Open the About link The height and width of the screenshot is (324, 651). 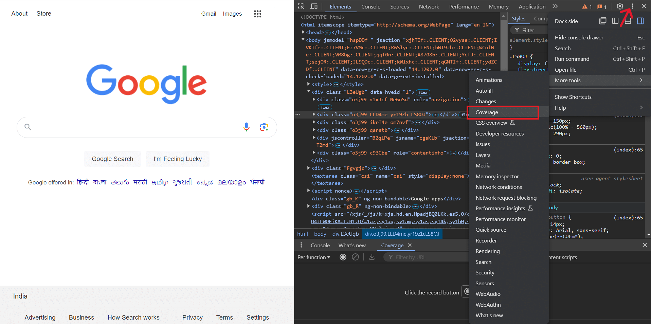[19, 14]
